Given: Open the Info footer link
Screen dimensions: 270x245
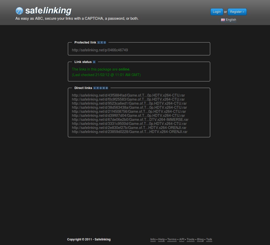Looking at the screenshot, I should click(153, 239).
